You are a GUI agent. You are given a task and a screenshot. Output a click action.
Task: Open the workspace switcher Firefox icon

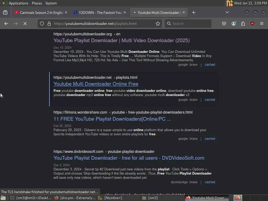point(238,198)
